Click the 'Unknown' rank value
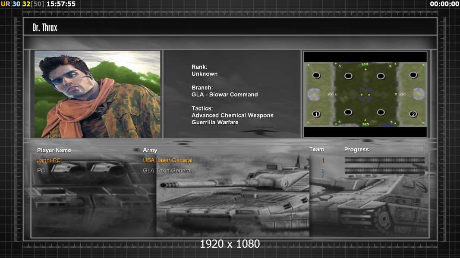Screen dimensions: 460x258 click(205, 74)
